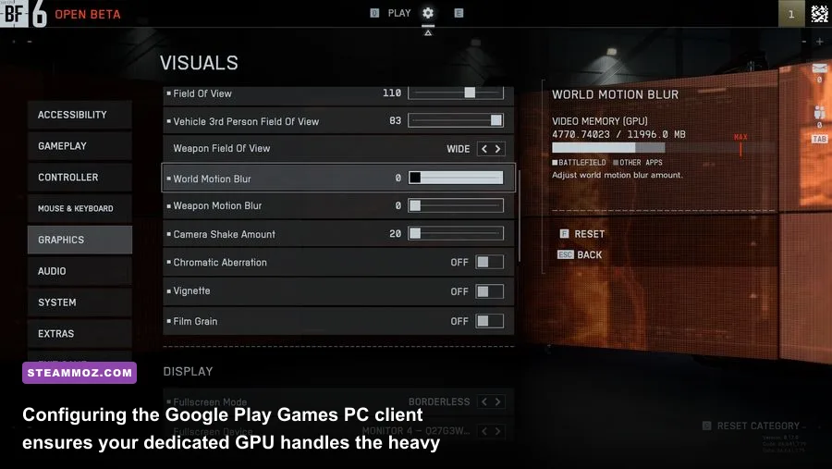The image size is (832, 469).
Task: Toggle Chromatic Aberration on
Action: (489, 262)
